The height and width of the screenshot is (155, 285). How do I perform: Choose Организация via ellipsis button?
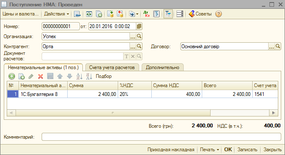point(133,36)
